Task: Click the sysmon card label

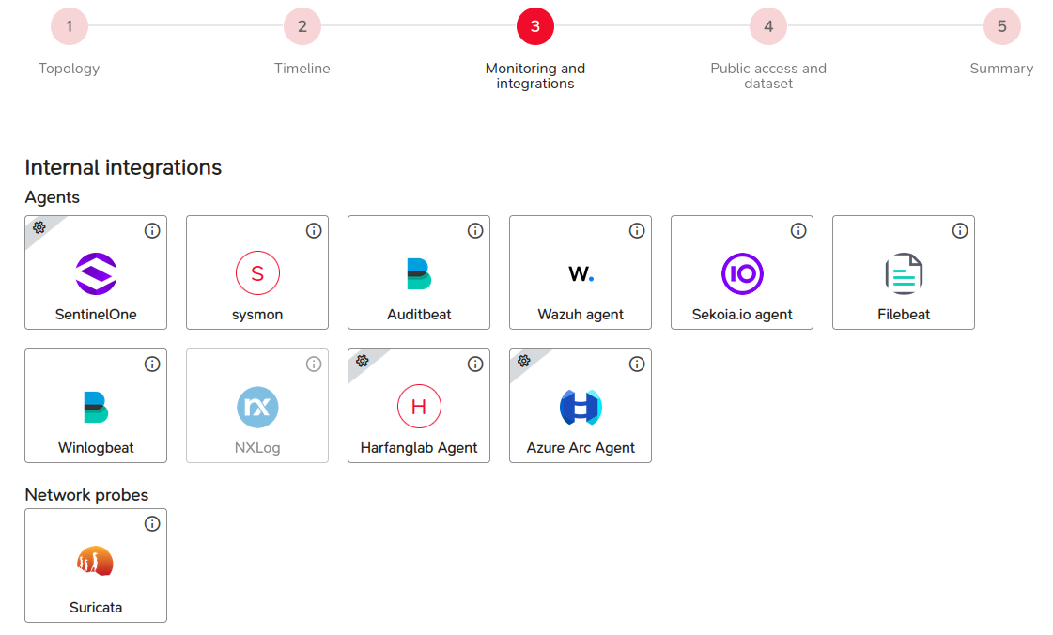Action: [257, 315]
